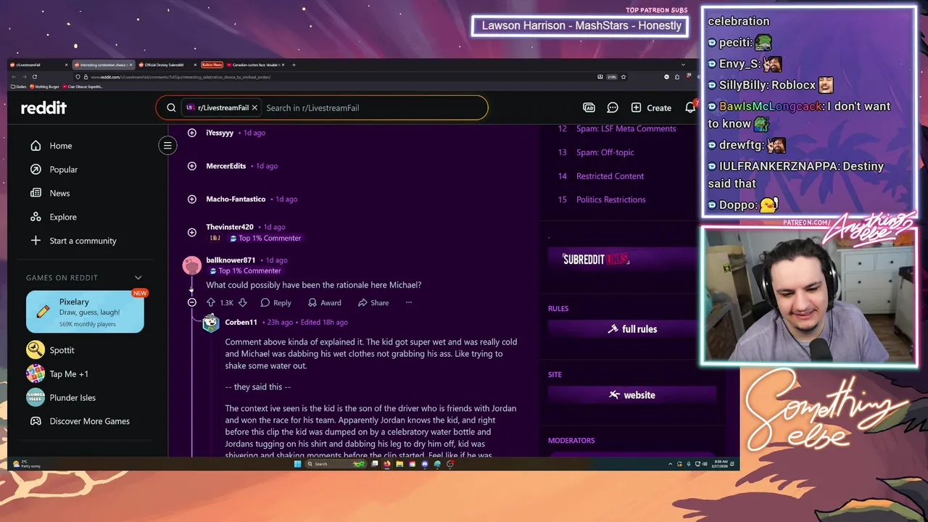Share ballknower871's comment
Viewport: 928px width, 522px height.
click(x=373, y=302)
